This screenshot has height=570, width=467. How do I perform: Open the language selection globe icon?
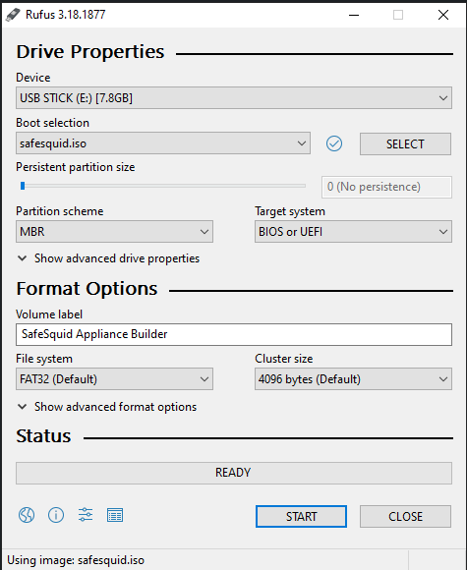[27, 515]
